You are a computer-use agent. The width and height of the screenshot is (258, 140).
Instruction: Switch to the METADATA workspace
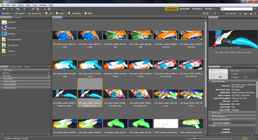point(197,9)
